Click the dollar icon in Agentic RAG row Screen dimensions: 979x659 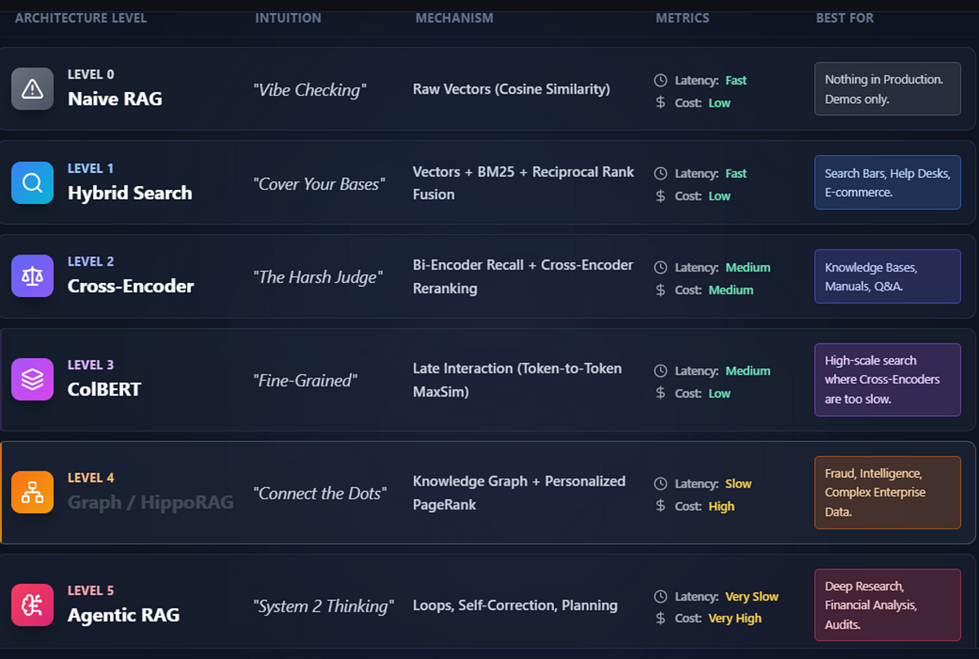point(661,618)
